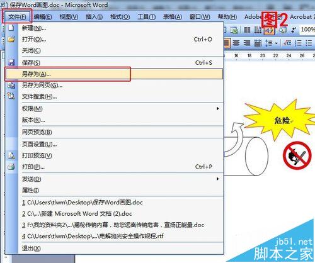
Task: Open the 窗口(W) menu
Action: 200,16
